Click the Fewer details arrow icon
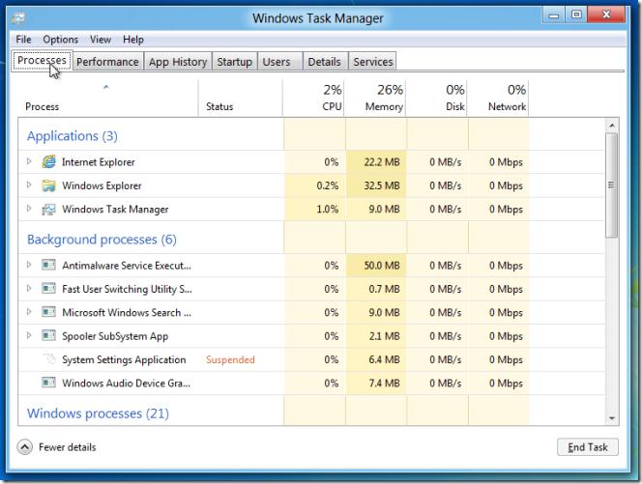This screenshot has height=484, width=642. (x=24, y=446)
